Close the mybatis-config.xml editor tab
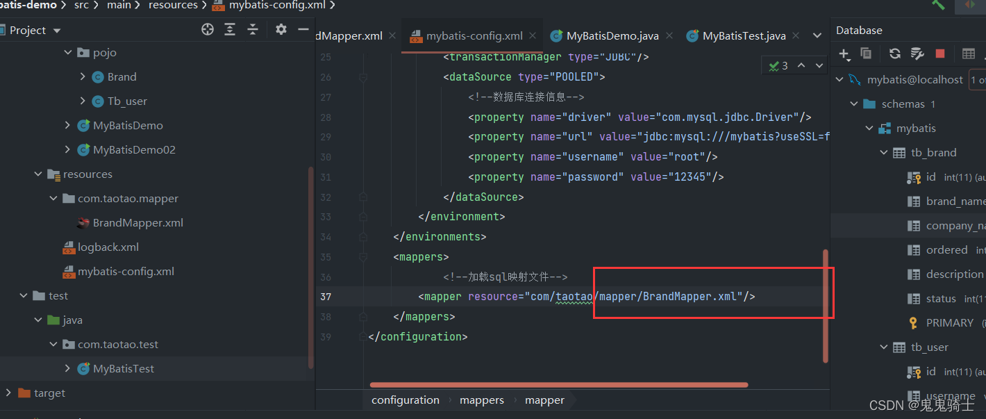The width and height of the screenshot is (986, 419). 533,35
